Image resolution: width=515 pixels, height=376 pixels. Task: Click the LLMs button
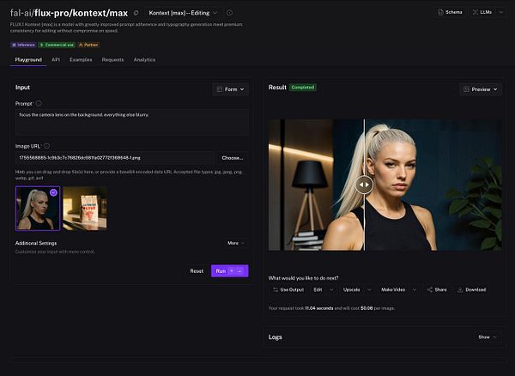pyautogui.click(x=482, y=12)
